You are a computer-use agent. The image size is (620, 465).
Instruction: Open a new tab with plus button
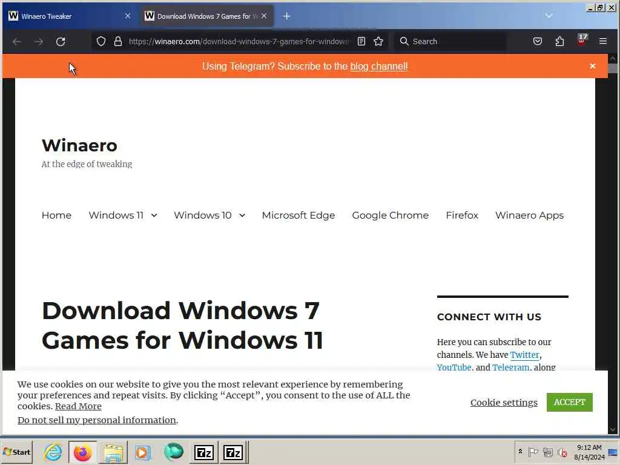(286, 16)
